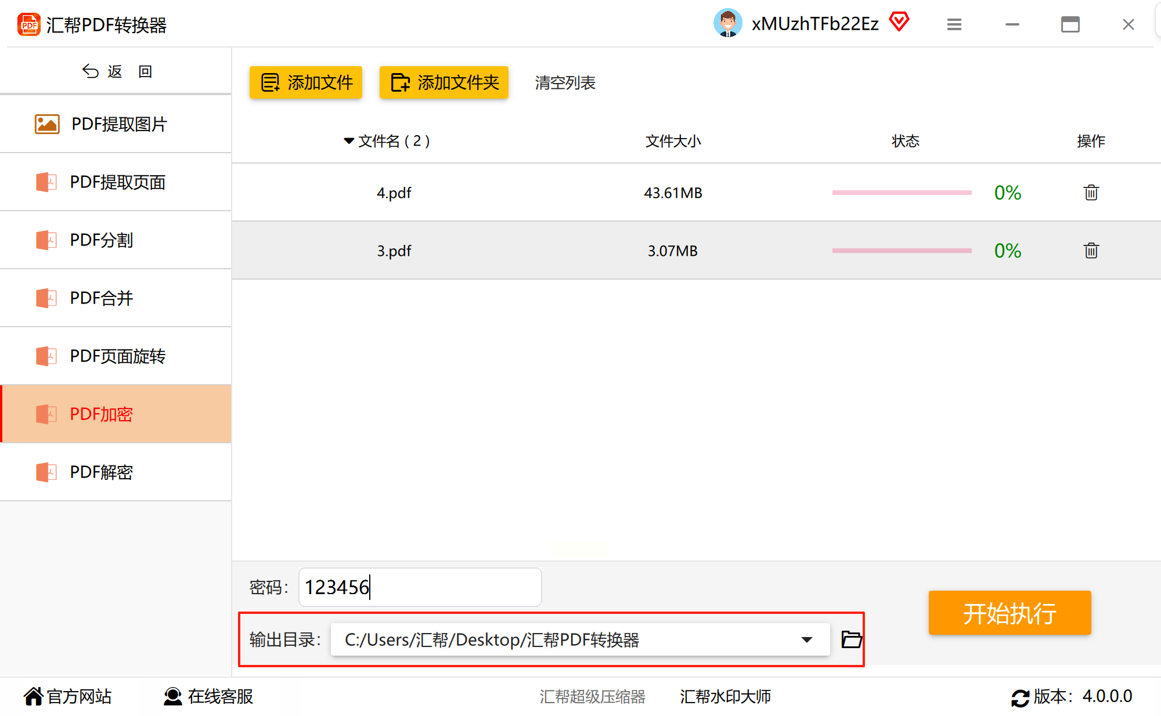Click the 43.61MB file size cell
Screen dimensions: 1161x716
(673, 193)
